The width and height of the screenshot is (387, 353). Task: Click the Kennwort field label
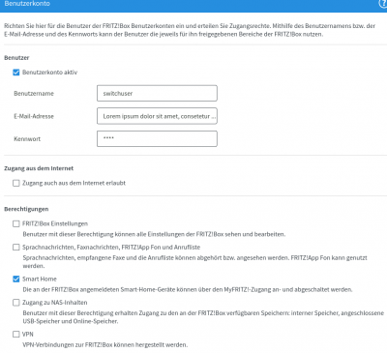point(27,139)
